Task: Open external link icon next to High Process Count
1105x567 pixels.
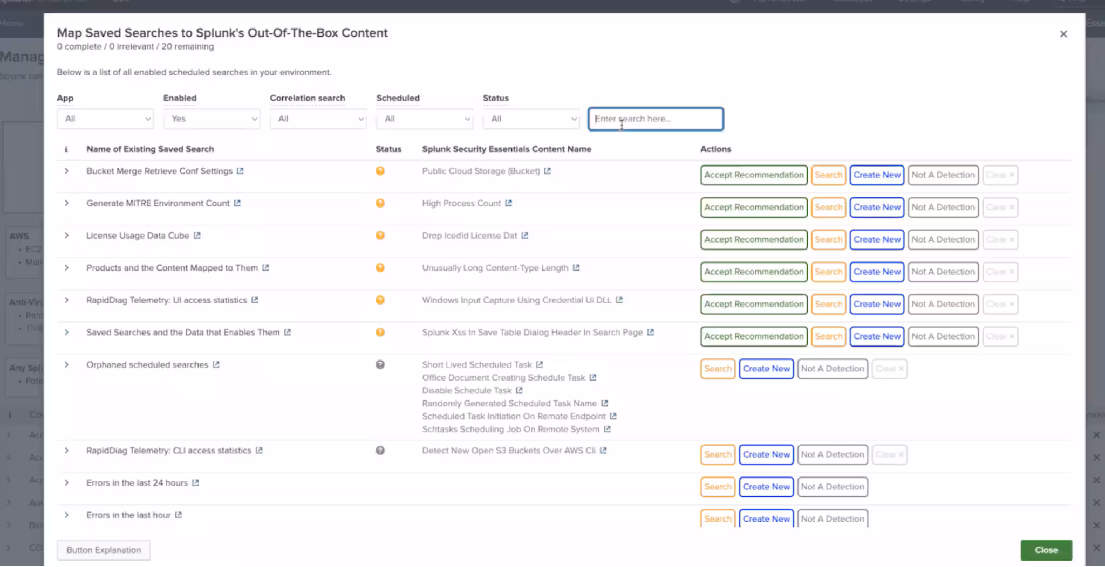Action: pyautogui.click(x=508, y=203)
